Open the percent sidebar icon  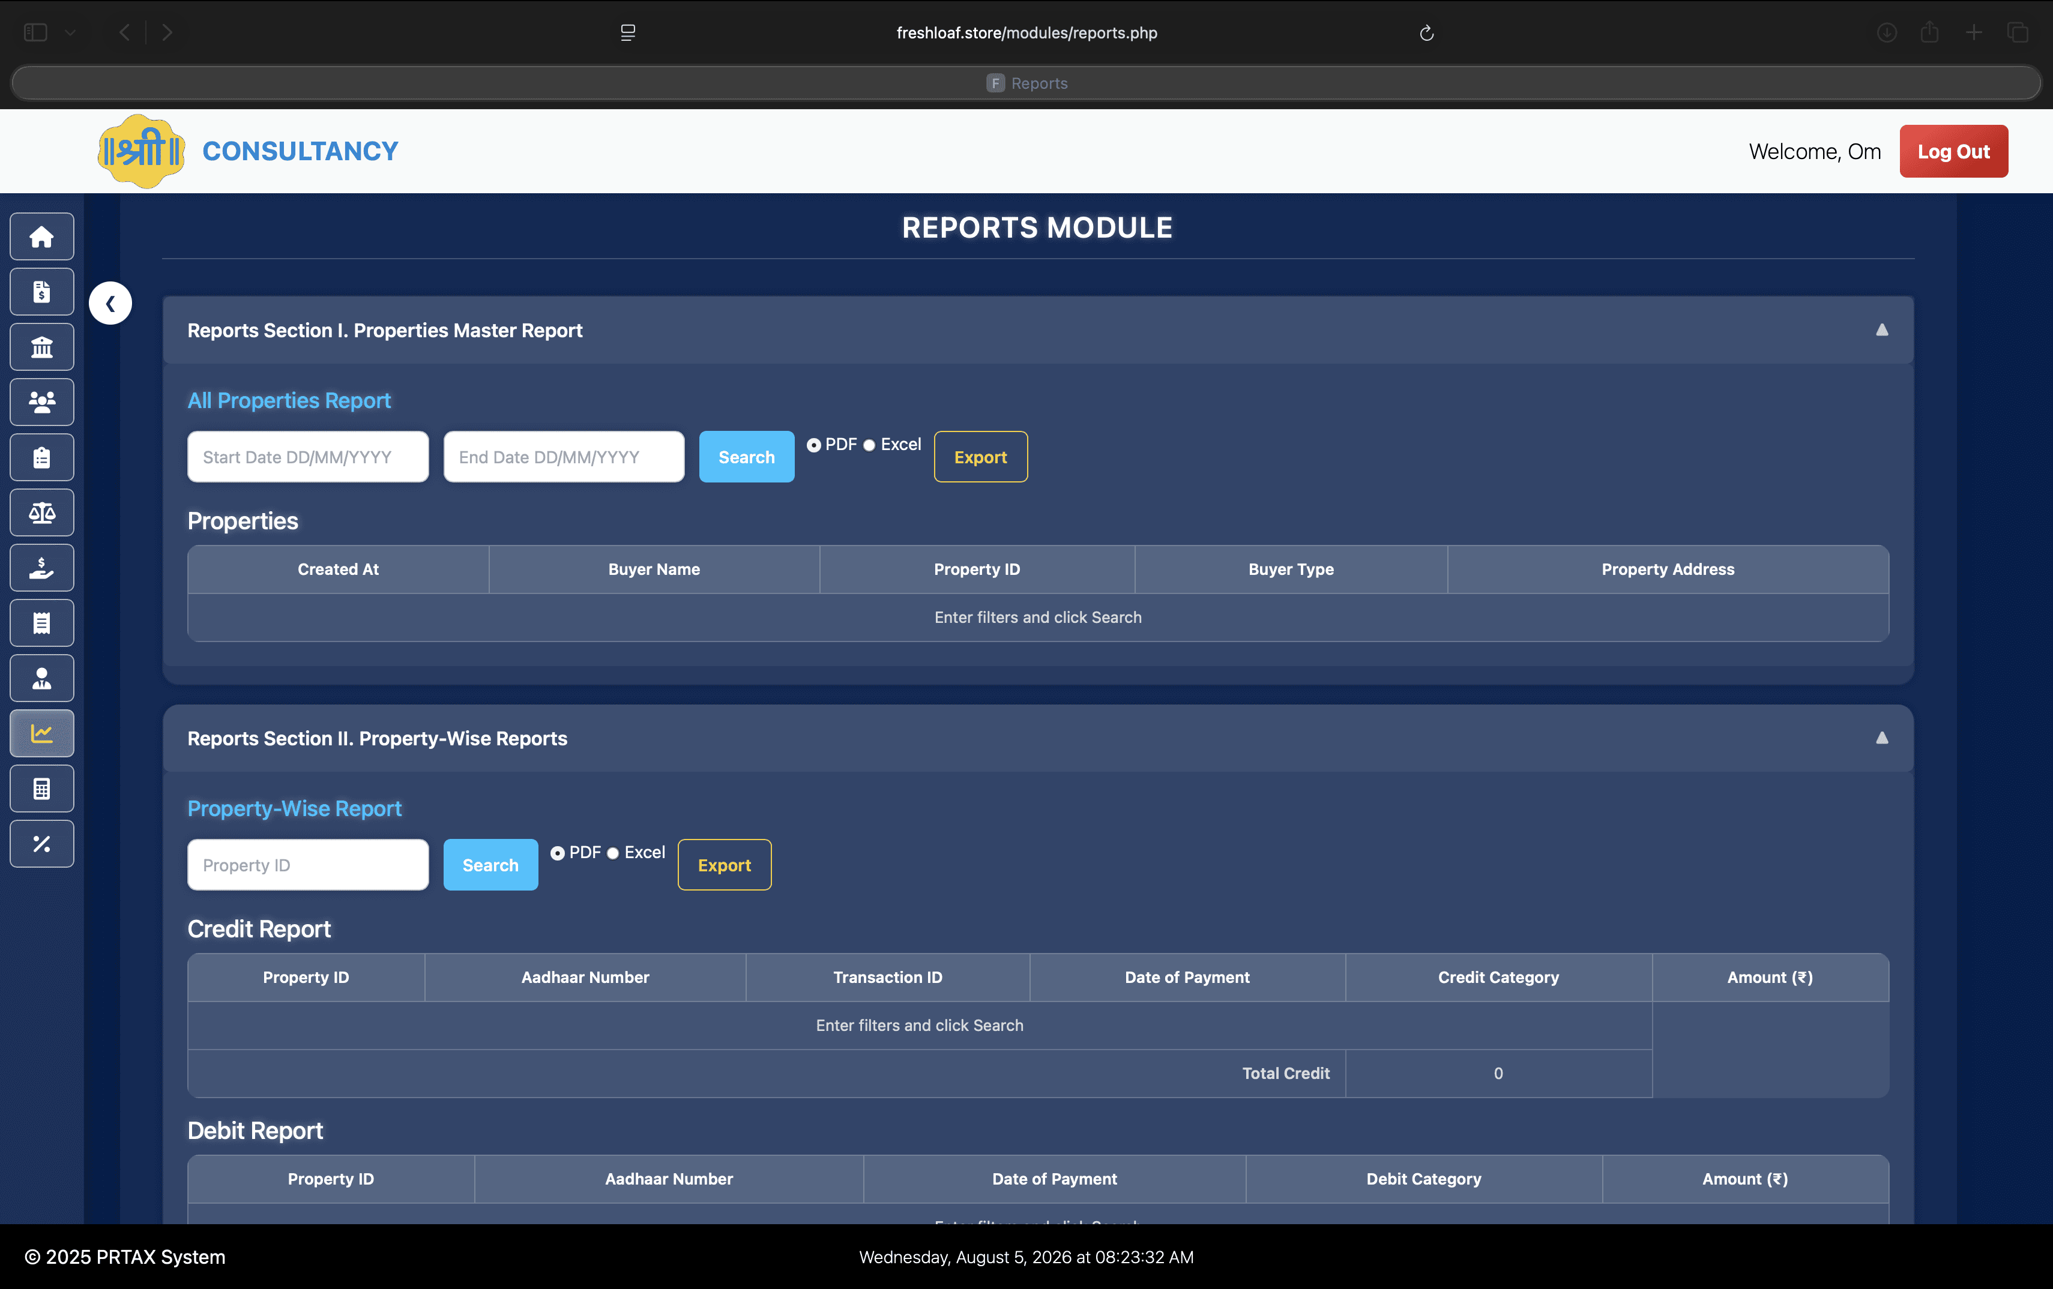tap(42, 844)
